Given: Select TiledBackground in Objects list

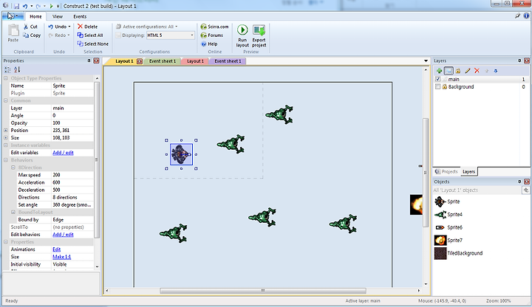Looking at the screenshot, I should coord(458,253).
